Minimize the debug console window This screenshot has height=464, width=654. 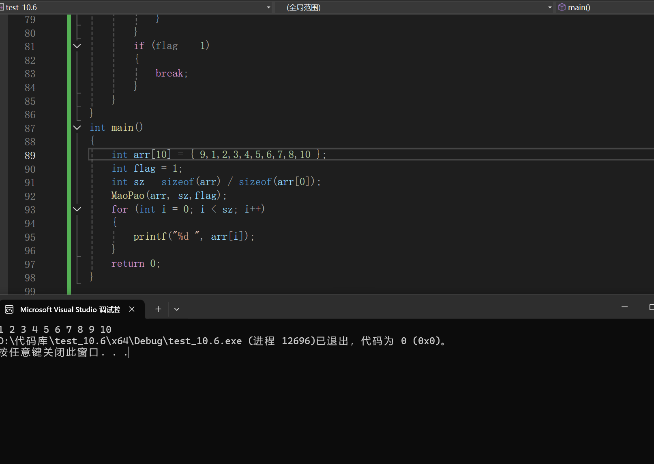[624, 307]
